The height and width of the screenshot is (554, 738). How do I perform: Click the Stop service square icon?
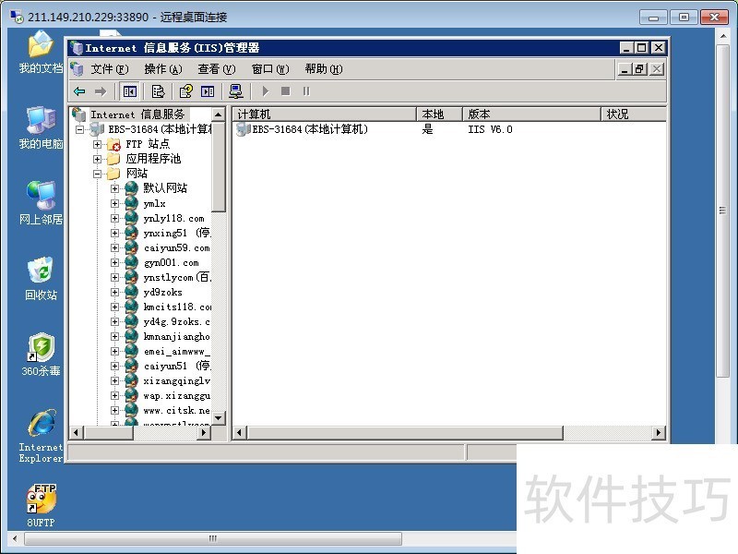coord(286,91)
